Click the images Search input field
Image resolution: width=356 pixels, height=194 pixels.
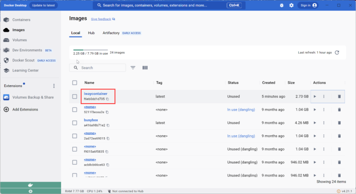(101, 68)
